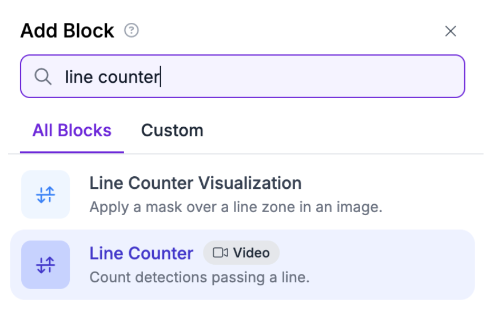This screenshot has height=332, width=486.
Task: Select the Line Counter Visualization title
Action: click(195, 183)
